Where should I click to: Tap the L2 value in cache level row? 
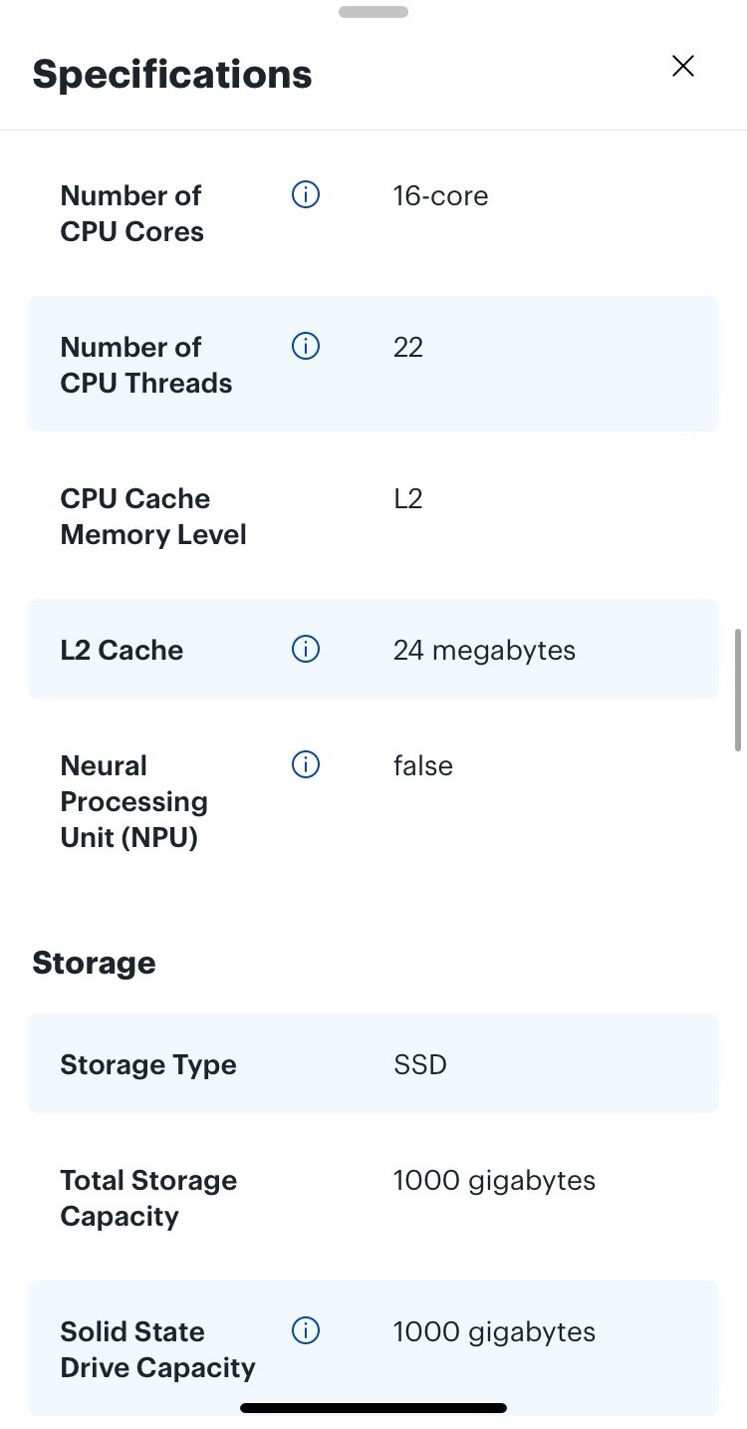407,498
